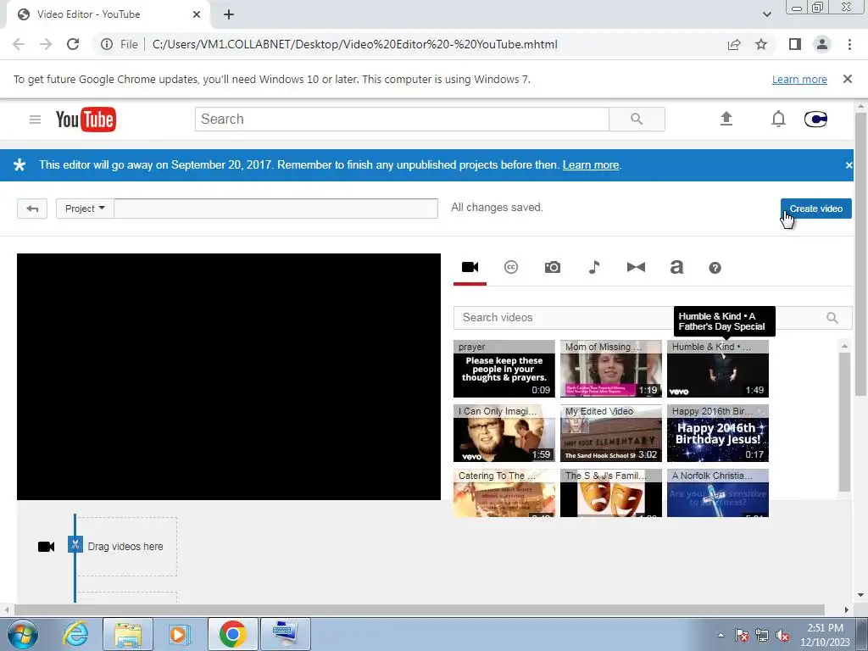Image resolution: width=868 pixels, height=651 pixels.
Task: Click the search videos magnifier icon
Action: coord(832,318)
